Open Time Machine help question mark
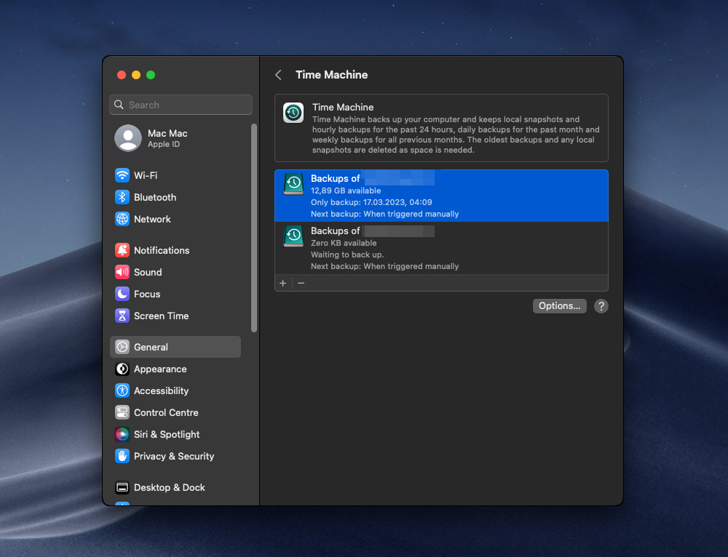 601,306
